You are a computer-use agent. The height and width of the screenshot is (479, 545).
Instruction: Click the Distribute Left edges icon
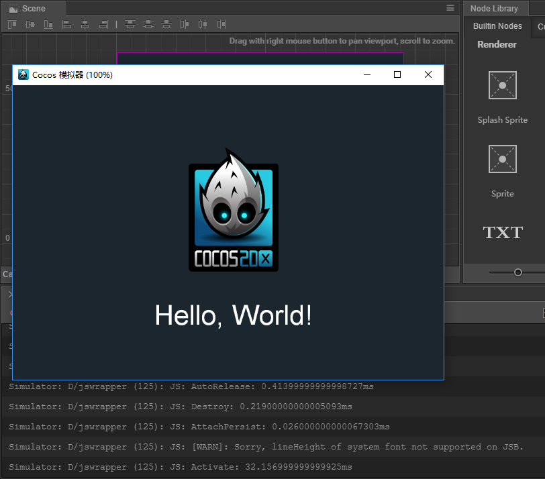[185, 24]
